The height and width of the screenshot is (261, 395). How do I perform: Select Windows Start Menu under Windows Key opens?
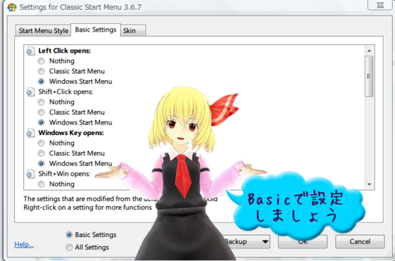click(x=41, y=163)
